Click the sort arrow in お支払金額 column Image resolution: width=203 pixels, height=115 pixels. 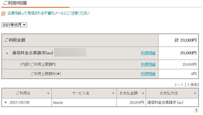click(x=143, y=93)
